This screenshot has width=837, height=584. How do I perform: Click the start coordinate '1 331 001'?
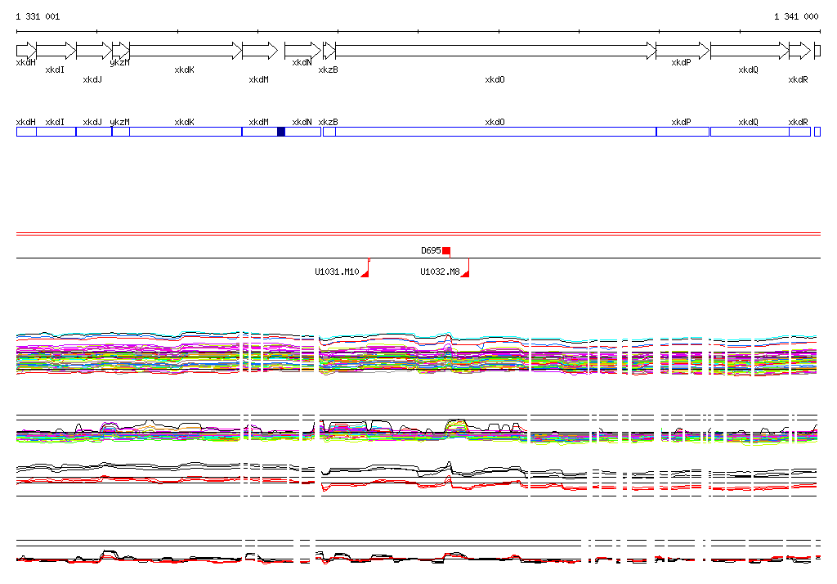pos(38,16)
